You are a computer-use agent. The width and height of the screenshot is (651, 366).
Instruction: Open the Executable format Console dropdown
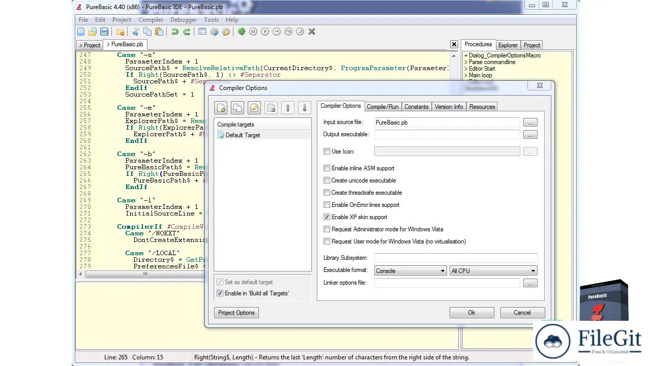coord(410,271)
